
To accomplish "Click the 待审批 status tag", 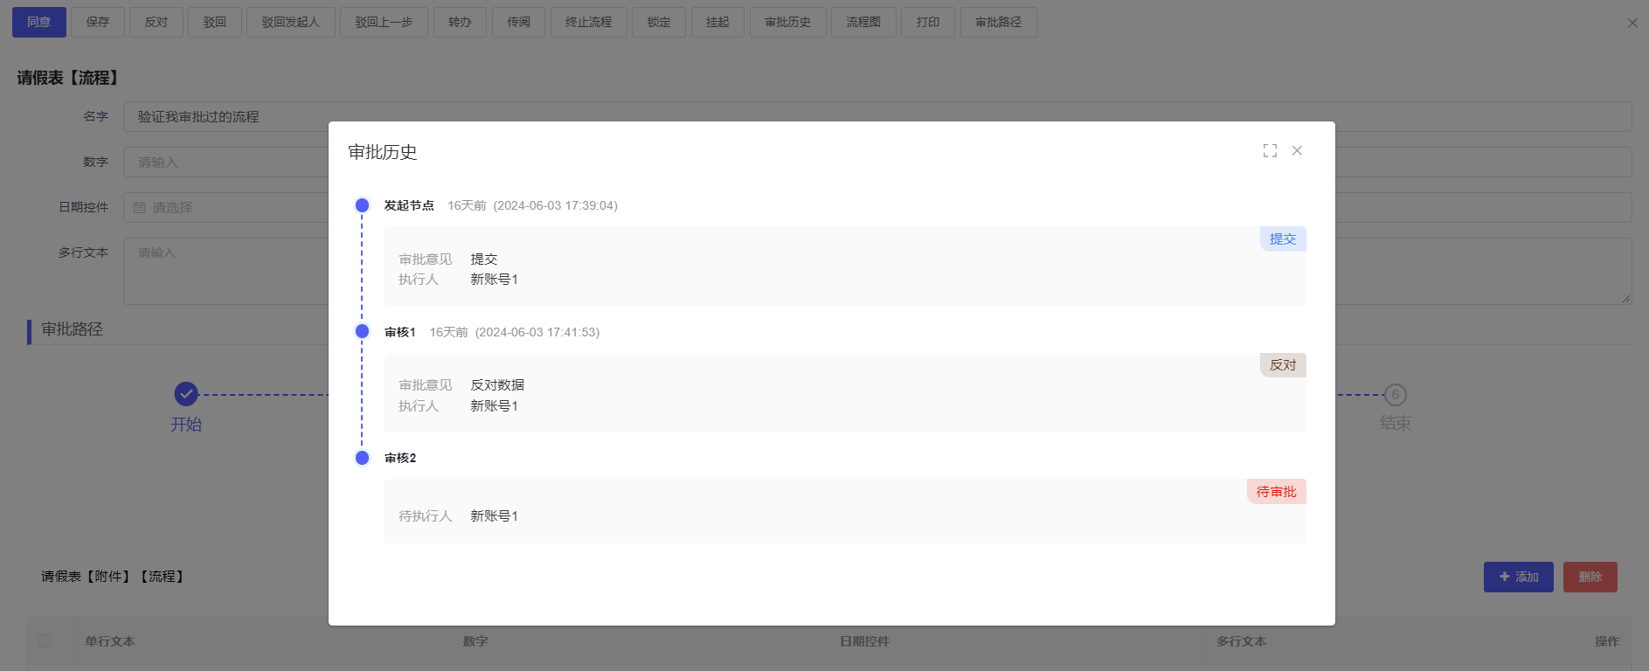I will coord(1276,492).
